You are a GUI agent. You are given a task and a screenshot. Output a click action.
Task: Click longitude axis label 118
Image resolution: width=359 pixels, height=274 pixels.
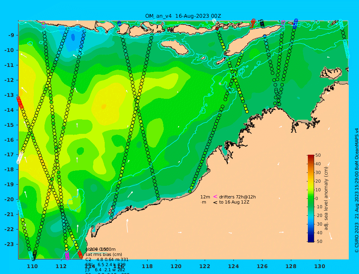[x=147, y=266]
